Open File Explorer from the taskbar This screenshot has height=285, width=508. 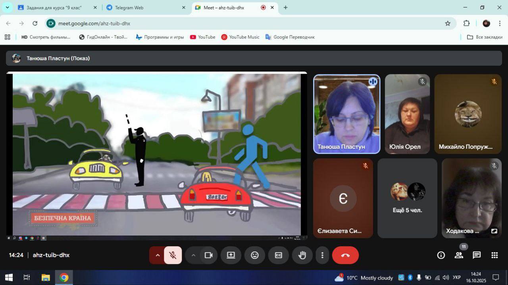click(x=46, y=277)
